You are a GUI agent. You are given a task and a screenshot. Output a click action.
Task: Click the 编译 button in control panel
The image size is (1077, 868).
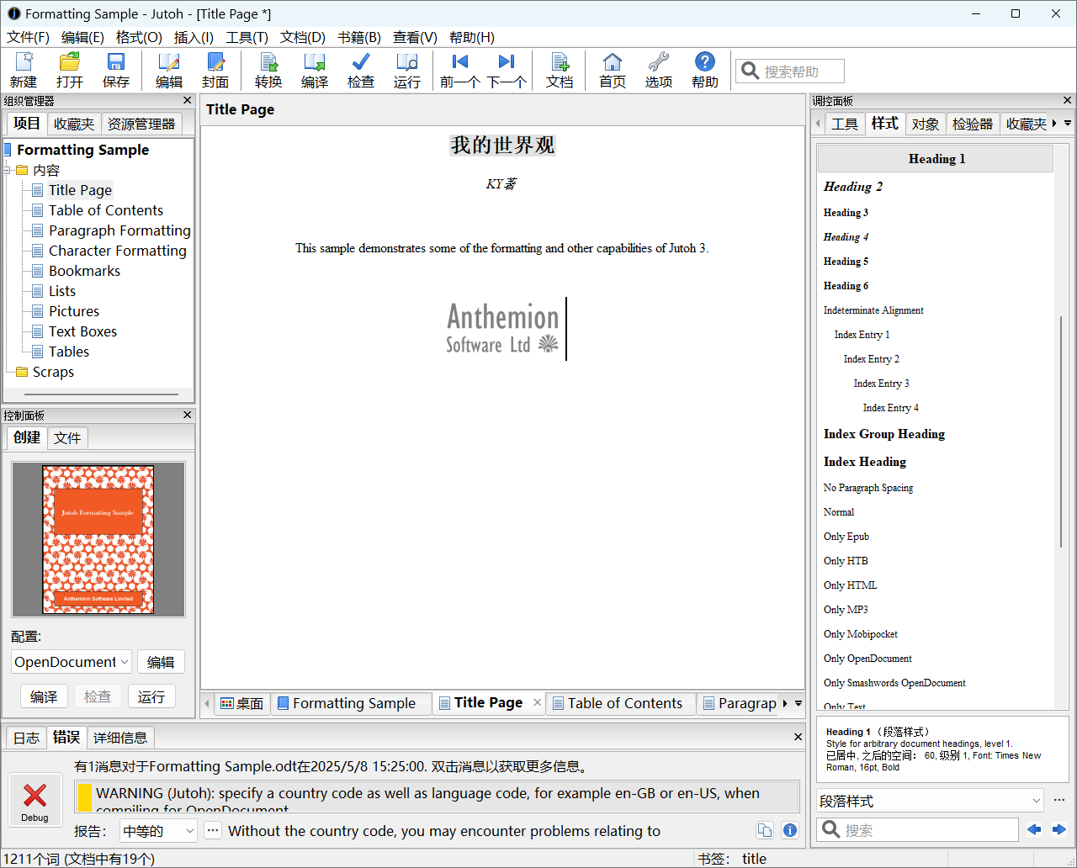point(44,696)
